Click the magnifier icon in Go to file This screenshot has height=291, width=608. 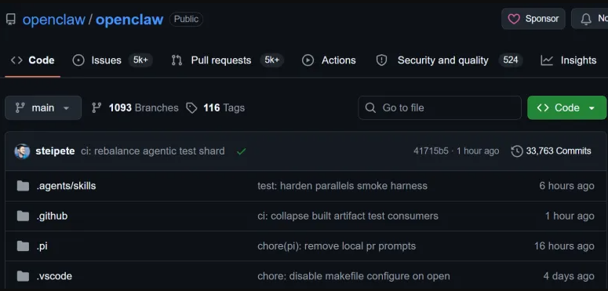(370, 107)
